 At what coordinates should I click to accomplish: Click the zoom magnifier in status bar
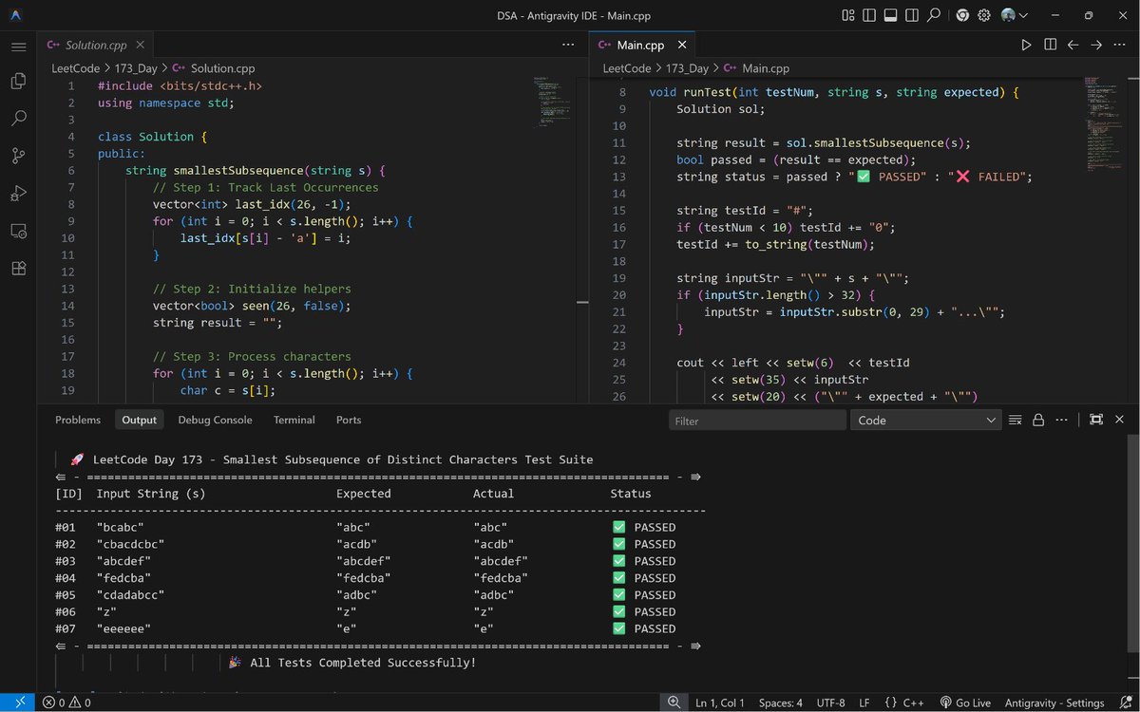[x=674, y=703]
